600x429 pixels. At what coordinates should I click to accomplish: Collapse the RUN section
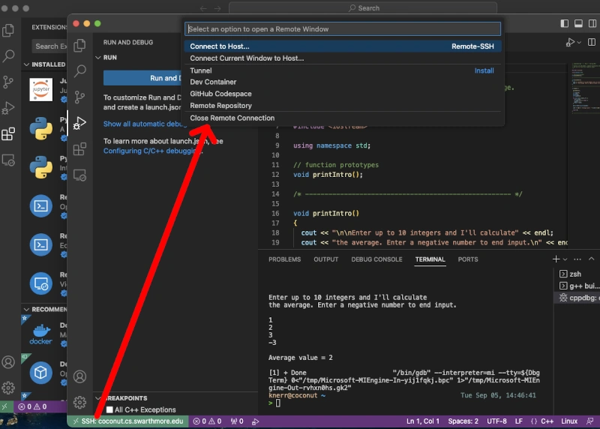coord(98,58)
